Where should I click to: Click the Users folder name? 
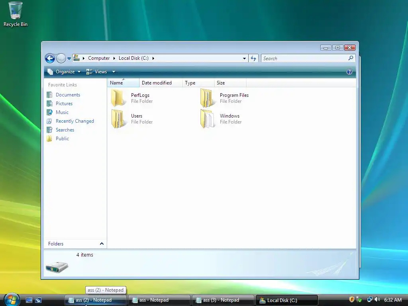click(136, 116)
